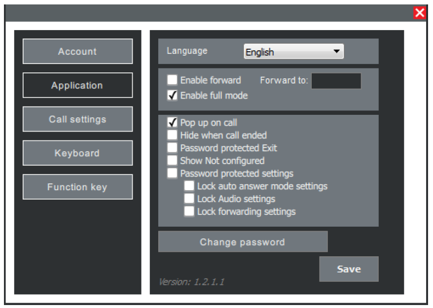Go to the Keyboard tab
Screen dimensions: 433x308
[x=77, y=153]
